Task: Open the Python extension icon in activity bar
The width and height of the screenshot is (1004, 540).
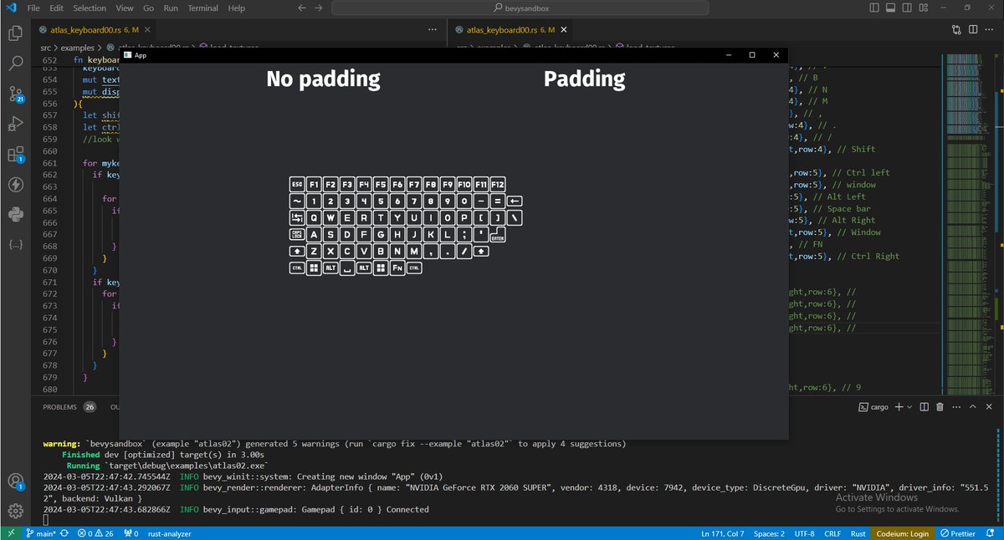Action: (15, 215)
